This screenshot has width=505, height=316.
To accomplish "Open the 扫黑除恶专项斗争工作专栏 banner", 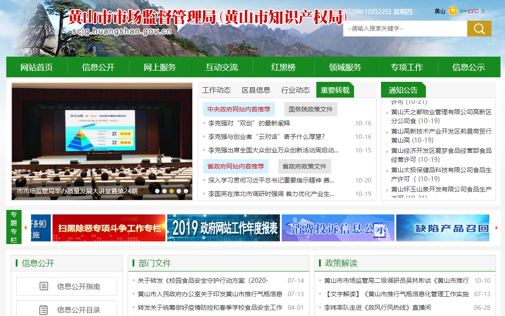I will point(109,228).
